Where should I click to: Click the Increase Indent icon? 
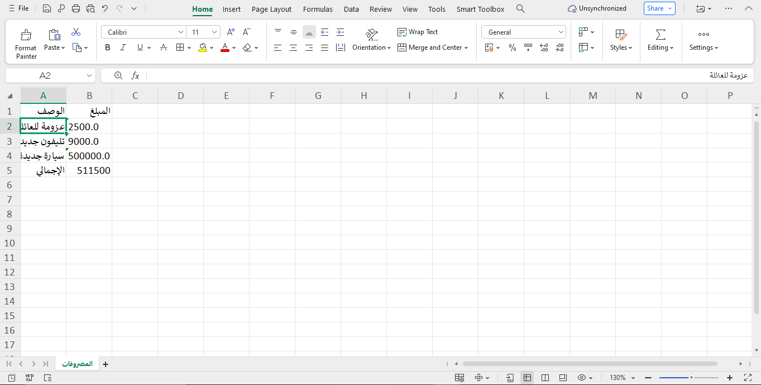340,32
